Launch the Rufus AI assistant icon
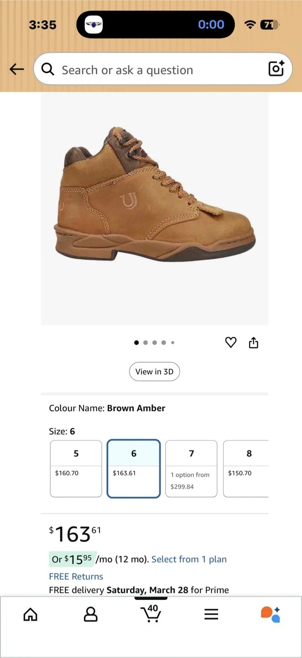Screen dimensions: 302x658 pyautogui.click(x=271, y=615)
